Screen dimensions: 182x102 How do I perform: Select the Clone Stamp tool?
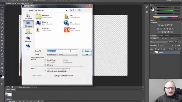click(x=2, y=34)
